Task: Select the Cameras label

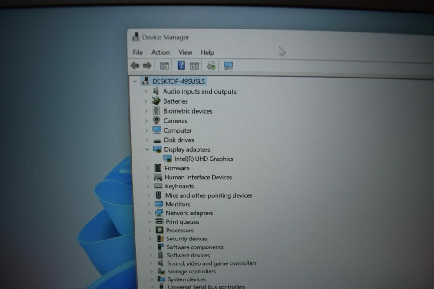Action: (175, 121)
